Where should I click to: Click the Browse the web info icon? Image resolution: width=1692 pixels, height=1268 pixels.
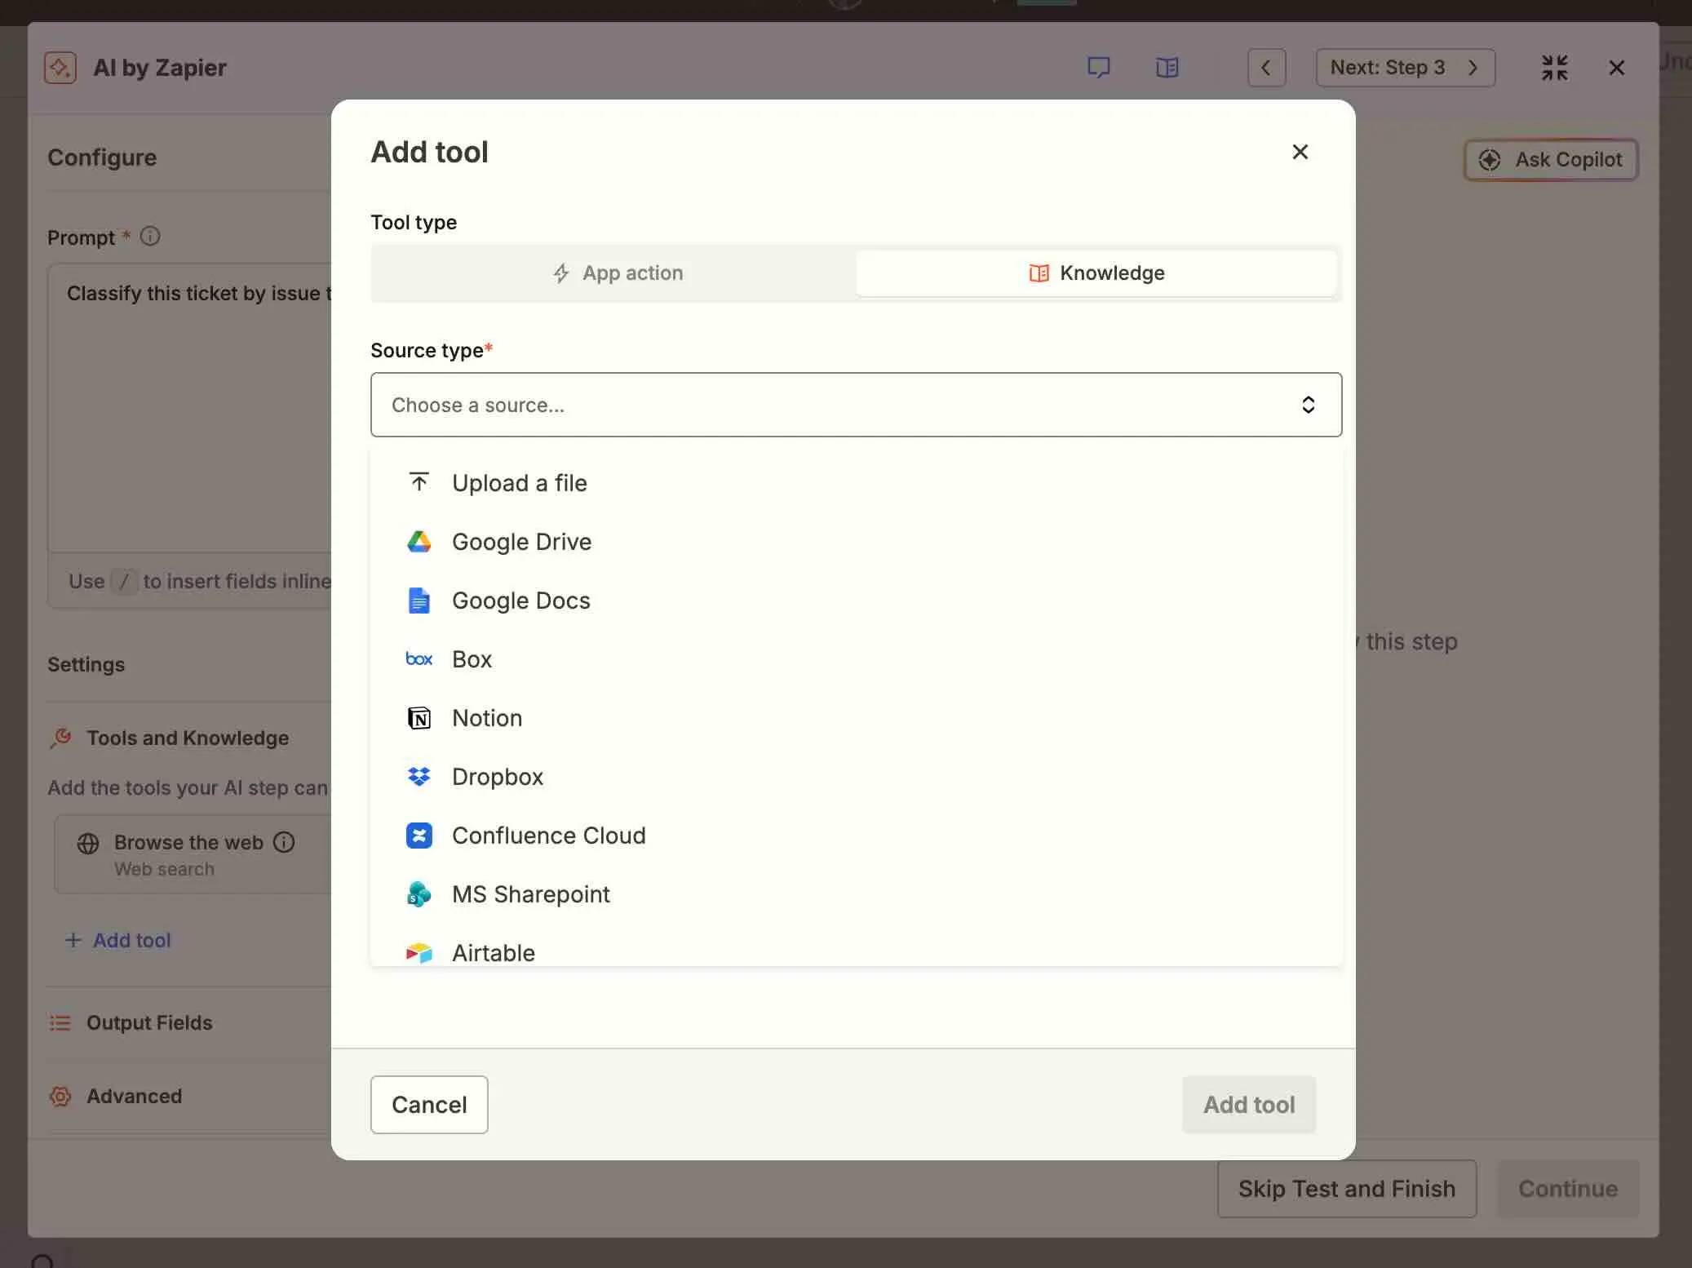(284, 842)
